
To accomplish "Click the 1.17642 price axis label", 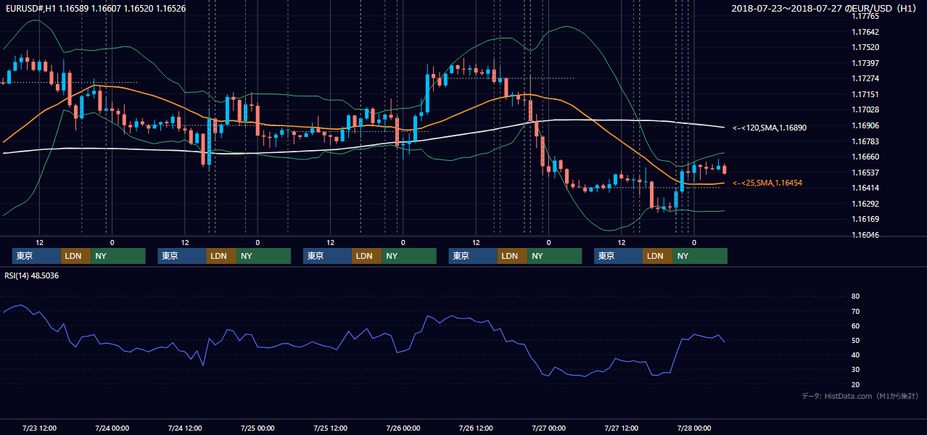I will (x=865, y=32).
